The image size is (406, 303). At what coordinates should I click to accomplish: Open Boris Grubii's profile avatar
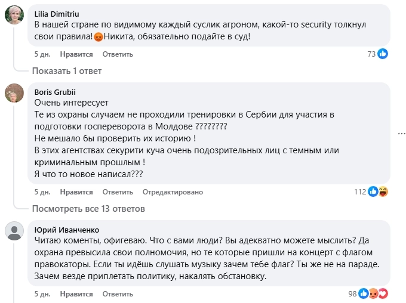(14, 93)
